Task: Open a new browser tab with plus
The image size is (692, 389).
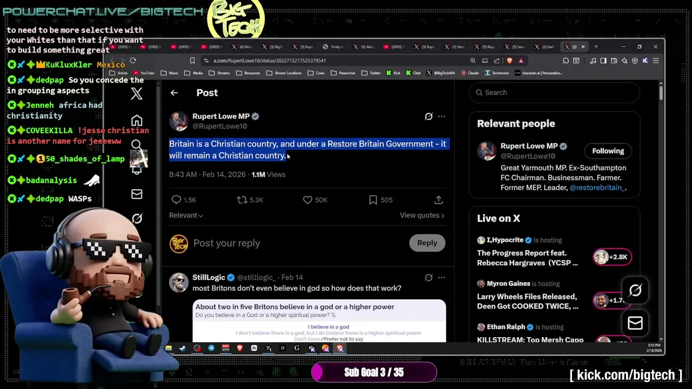Action: pyautogui.click(x=596, y=47)
